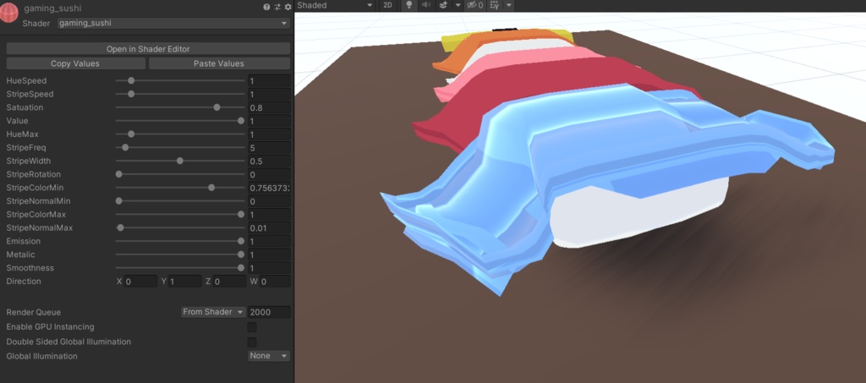Expand the scene effects dropdown arrow

click(x=458, y=6)
